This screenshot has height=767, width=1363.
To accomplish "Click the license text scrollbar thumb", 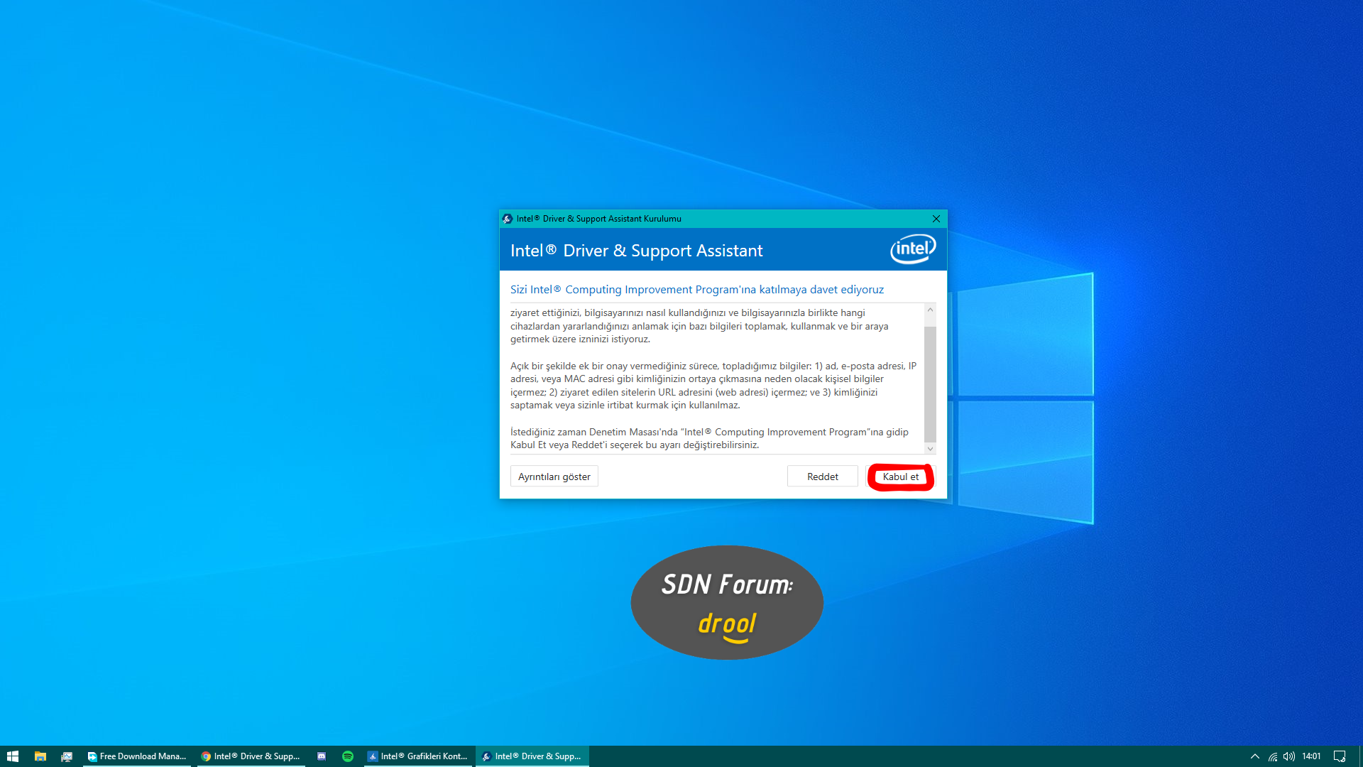I will click(x=930, y=383).
